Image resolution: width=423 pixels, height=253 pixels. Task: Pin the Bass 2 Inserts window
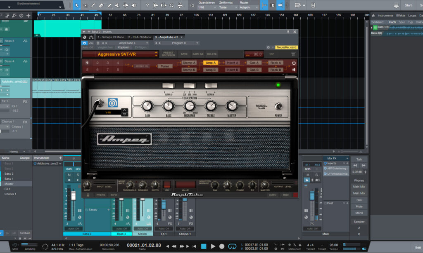coord(288,32)
